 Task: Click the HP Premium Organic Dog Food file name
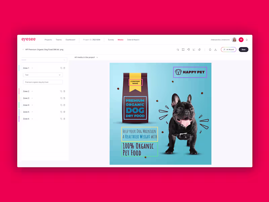[x=44, y=49]
